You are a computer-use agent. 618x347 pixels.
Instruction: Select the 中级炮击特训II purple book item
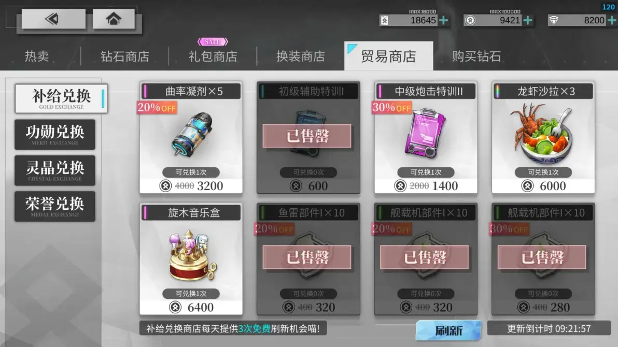426,137
